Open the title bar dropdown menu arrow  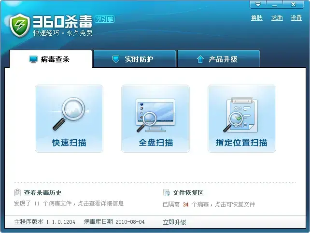[258, 4]
